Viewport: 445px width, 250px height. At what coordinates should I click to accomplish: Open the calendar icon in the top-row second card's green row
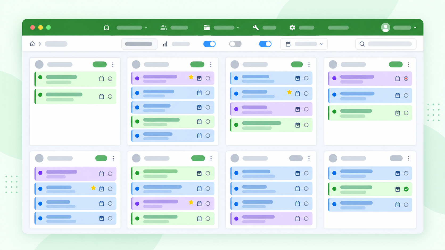(x=199, y=121)
